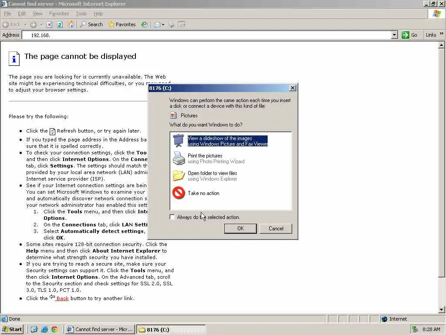Click the info page icon beside heading
Image resolution: width=446 pixels, height=335 pixels.
(x=14, y=58)
